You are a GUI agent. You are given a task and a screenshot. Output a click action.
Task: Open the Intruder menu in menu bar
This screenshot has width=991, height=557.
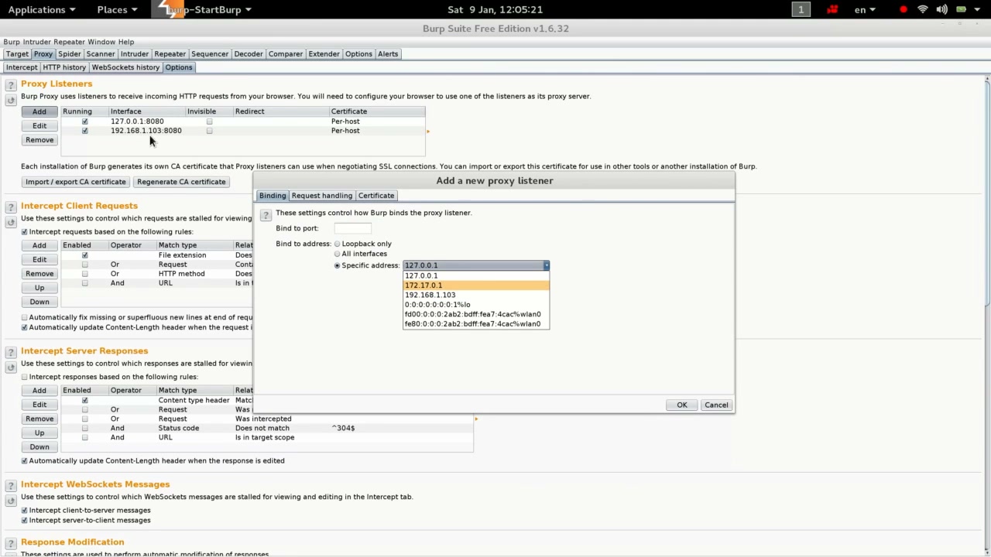coord(36,42)
